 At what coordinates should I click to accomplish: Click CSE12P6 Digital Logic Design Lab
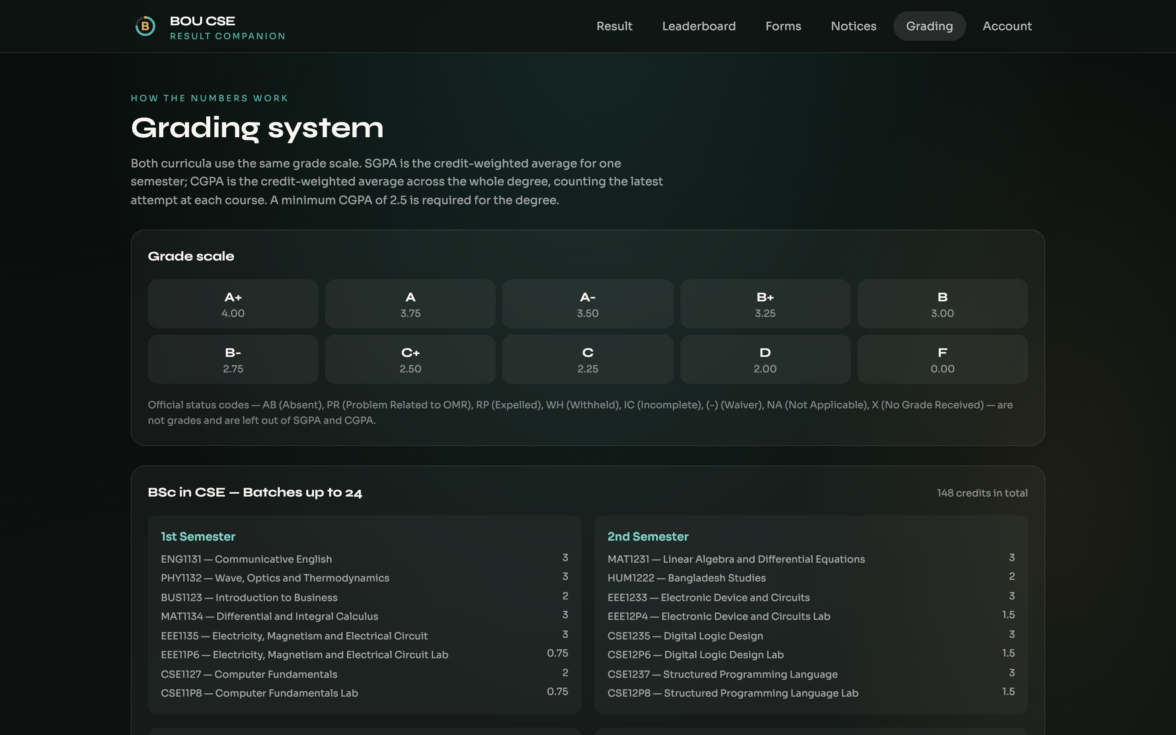[811, 654]
